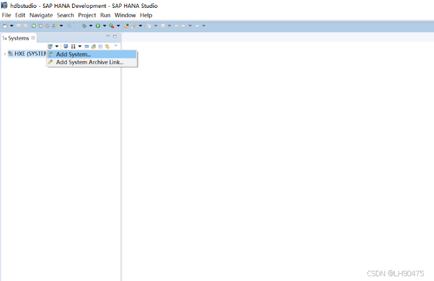Image resolution: width=434 pixels, height=281 pixels.
Task: Click the Run External Tools icon
Action: click(x=111, y=26)
